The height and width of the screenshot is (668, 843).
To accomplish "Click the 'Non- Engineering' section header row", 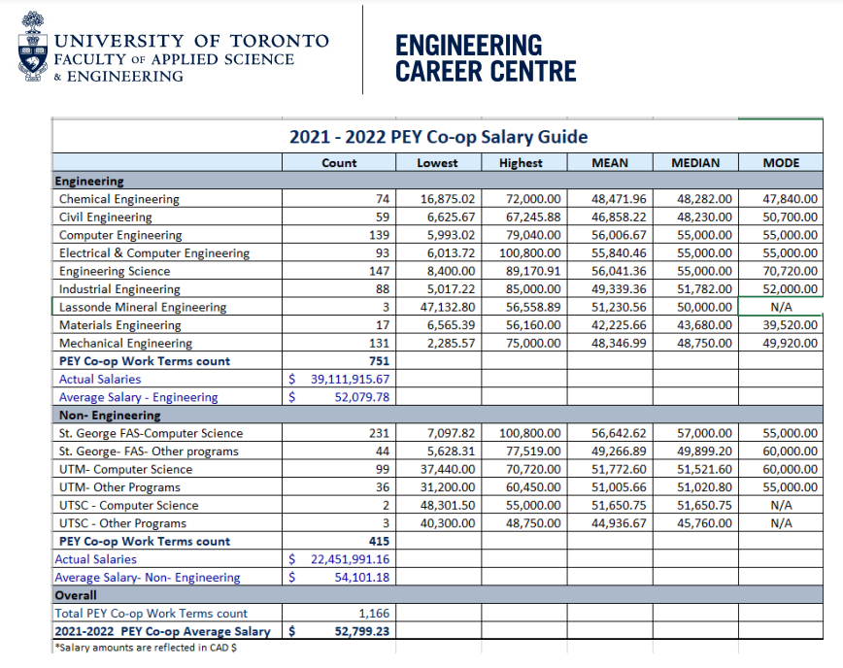I will pyautogui.click(x=438, y=415).
